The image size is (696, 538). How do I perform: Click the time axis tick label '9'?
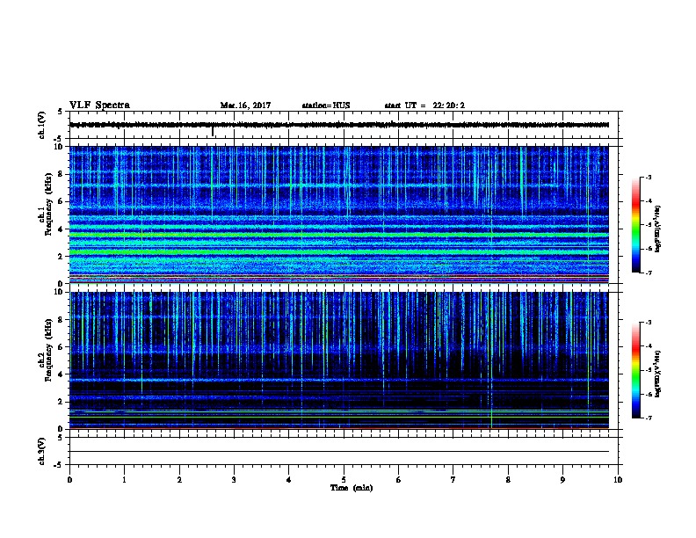(x=562, y=480)
